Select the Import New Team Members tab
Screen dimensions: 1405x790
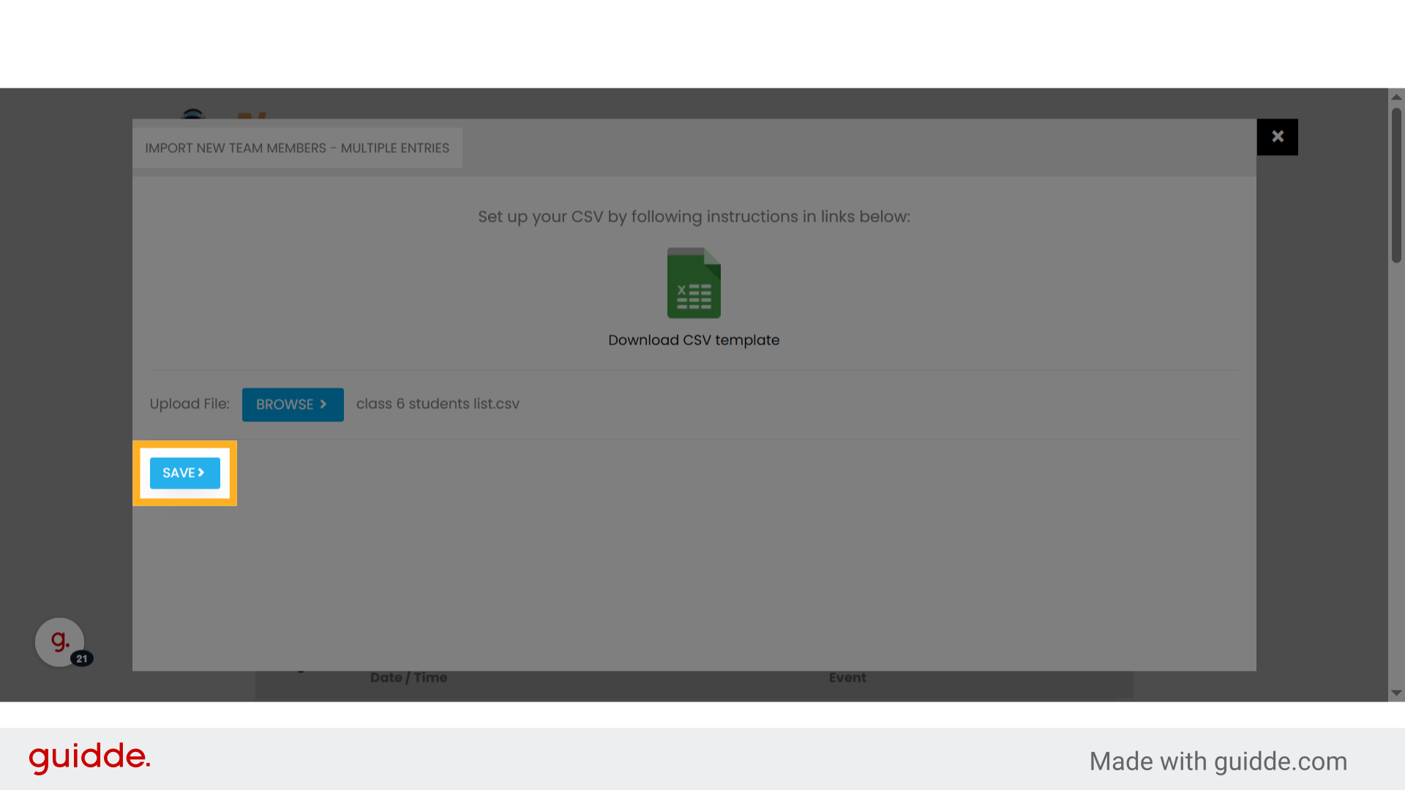click(x=297, y=148)
